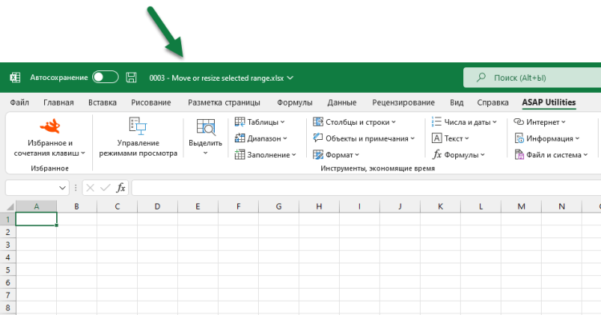Click Управление режимами просмотра icon

pos(138,126)
